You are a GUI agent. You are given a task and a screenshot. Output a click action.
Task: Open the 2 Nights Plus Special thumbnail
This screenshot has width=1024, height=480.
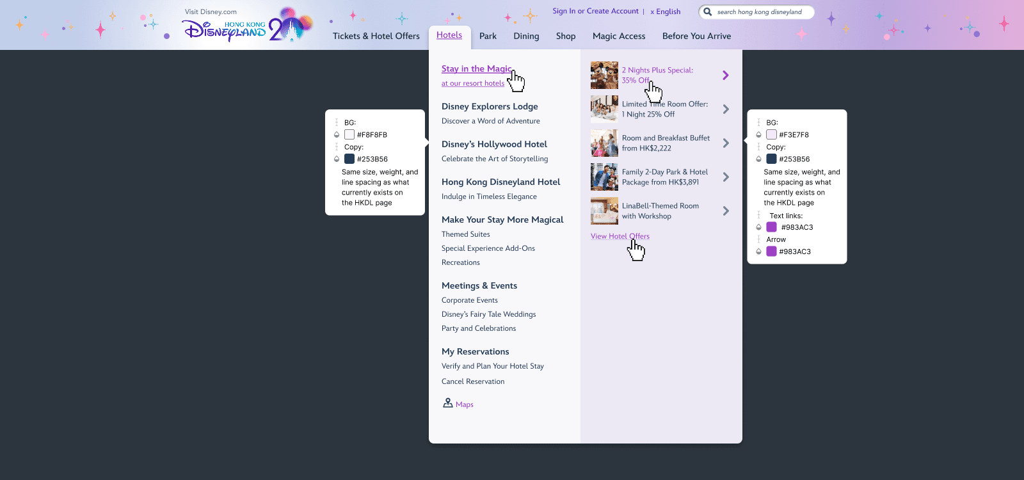(x=604, y=76)
